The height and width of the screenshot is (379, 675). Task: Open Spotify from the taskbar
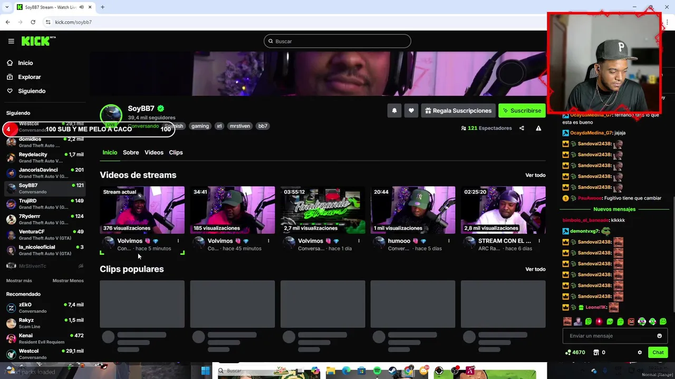coord(377,371)
